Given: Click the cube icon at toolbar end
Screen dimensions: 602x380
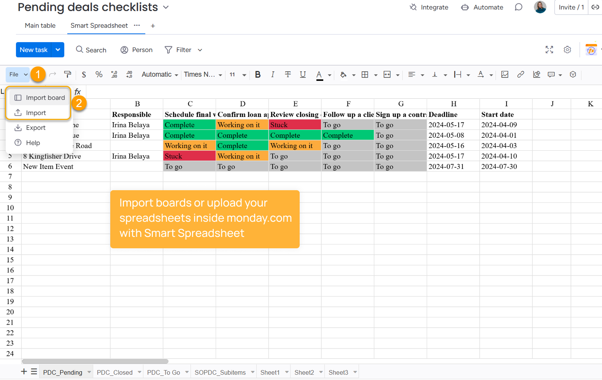Looking at the screenshot, I should point(573,74).
